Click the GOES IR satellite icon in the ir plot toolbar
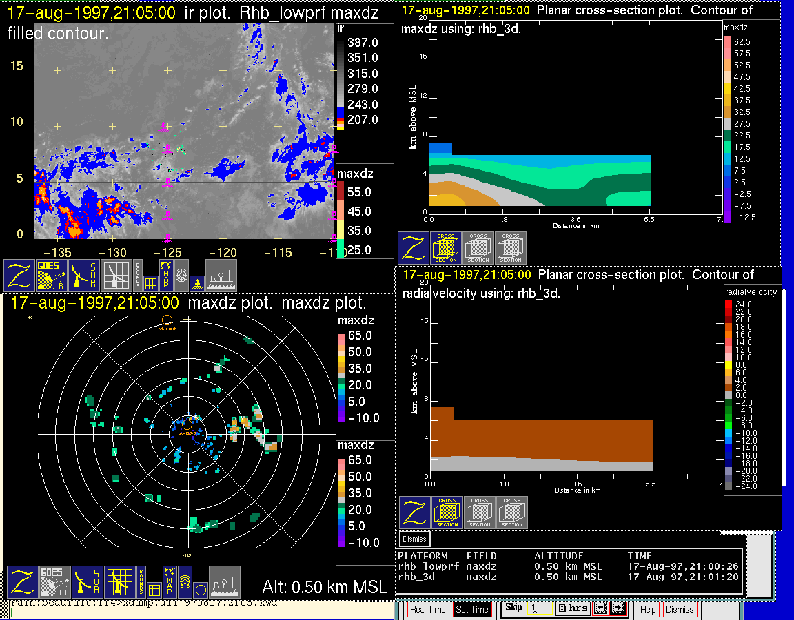 coord(52,275)
